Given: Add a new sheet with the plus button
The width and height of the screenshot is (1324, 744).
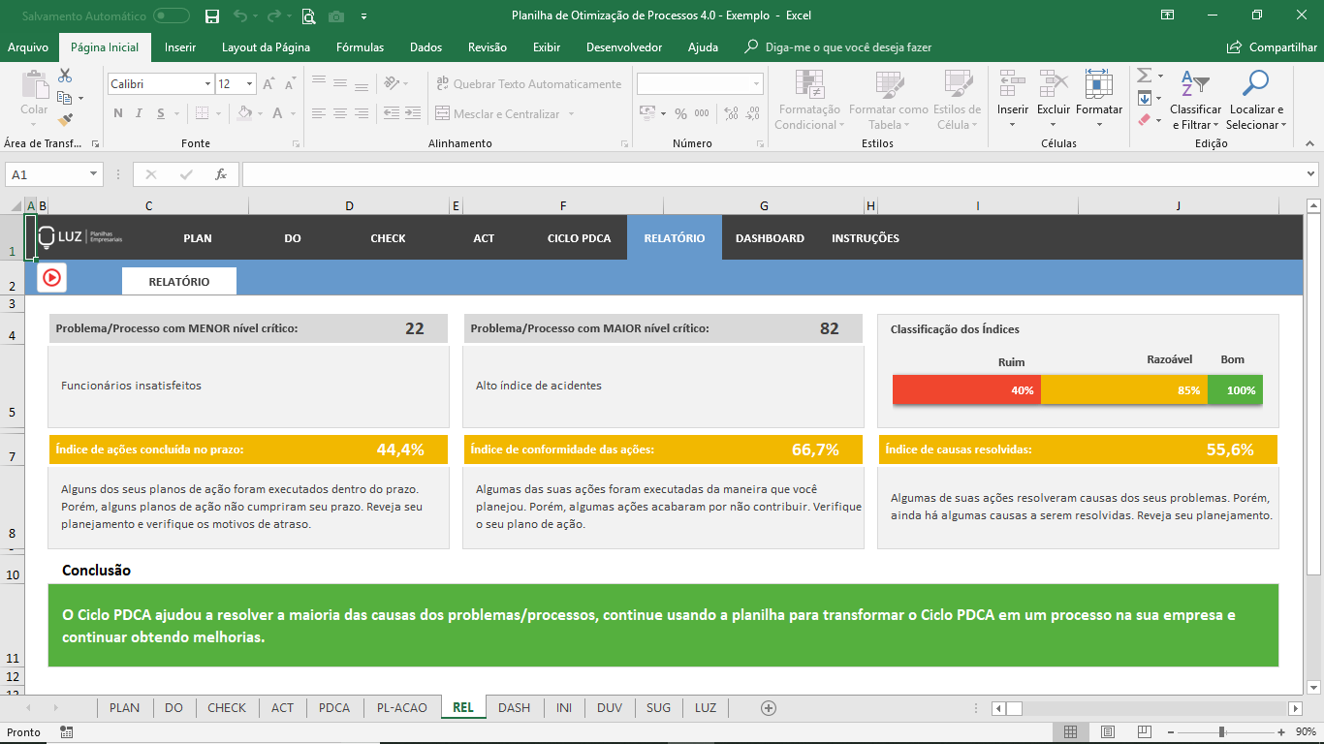Looking at the screenshot, I should point(769,708).
